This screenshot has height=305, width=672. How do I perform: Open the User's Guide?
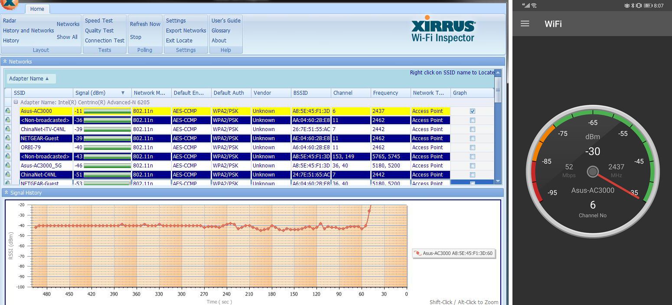[x=226, y=21]
